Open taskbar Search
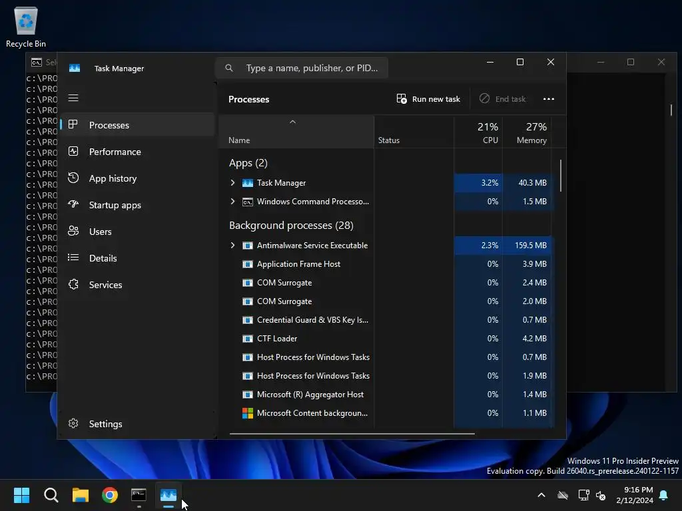The height and width of the screenshot is (511, 682). point(51,495)
